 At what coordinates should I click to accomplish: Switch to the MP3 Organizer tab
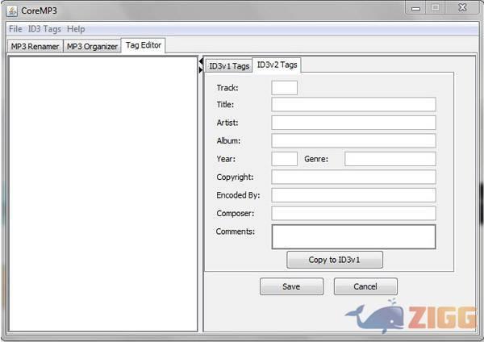[x=92, y=46]
